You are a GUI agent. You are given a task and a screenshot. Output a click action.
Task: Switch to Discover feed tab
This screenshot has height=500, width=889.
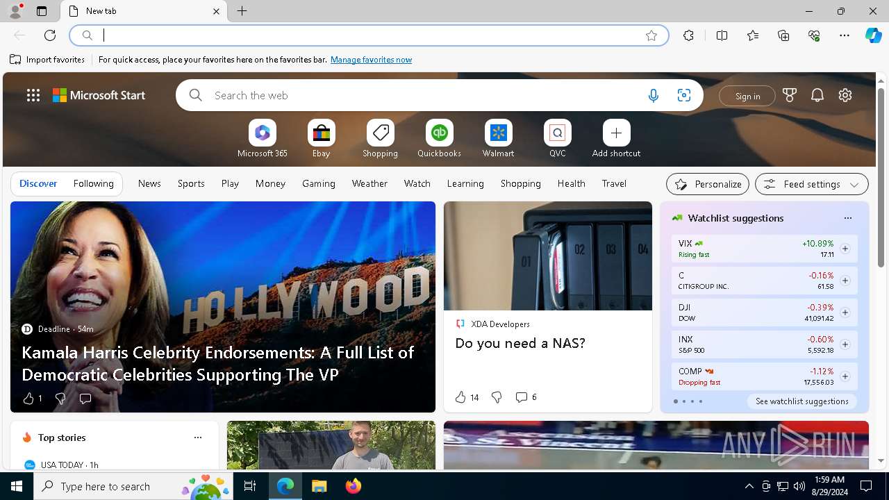tap(38, 183)
